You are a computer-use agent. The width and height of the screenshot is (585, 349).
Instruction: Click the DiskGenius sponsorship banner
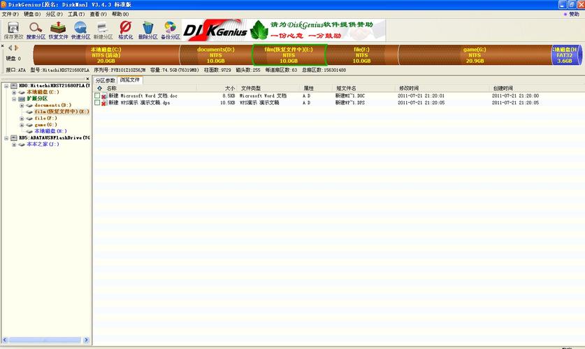pos(284,30)
